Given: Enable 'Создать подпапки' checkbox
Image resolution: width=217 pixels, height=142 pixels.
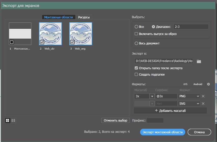Looking at the screenshot, I should (x=136, y=74).
